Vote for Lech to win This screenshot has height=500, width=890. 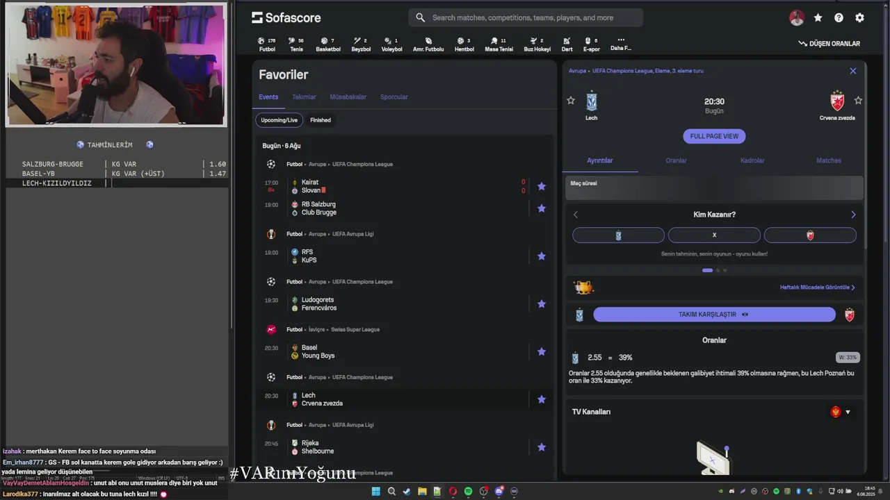point(618,235)
